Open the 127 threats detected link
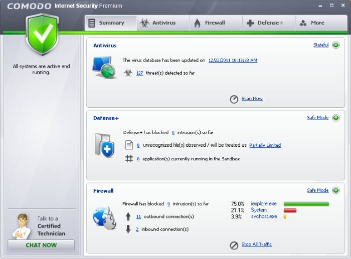This screenshot has width=351, height=259. (140, 73)
